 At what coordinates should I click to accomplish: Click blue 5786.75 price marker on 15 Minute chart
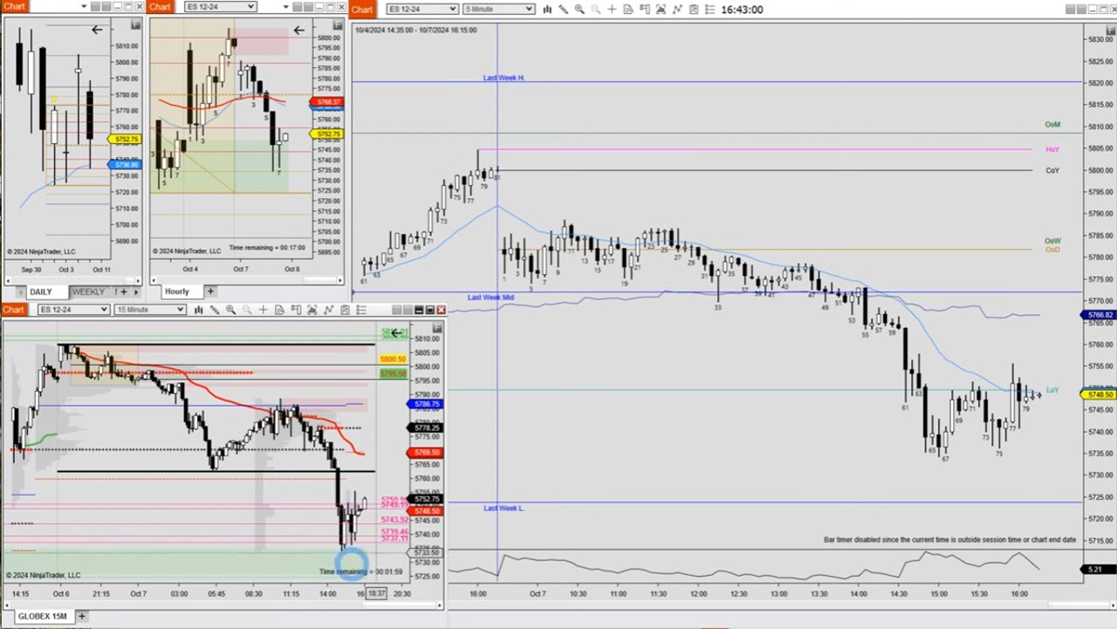[x=426, y=405]
